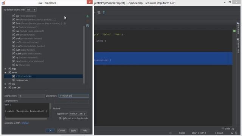
Task: Click the lock icon in the status bar
Action: 232,133
